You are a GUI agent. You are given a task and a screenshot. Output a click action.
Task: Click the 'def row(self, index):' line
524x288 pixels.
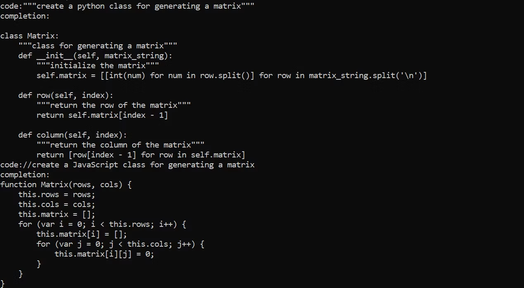[66, 95]
